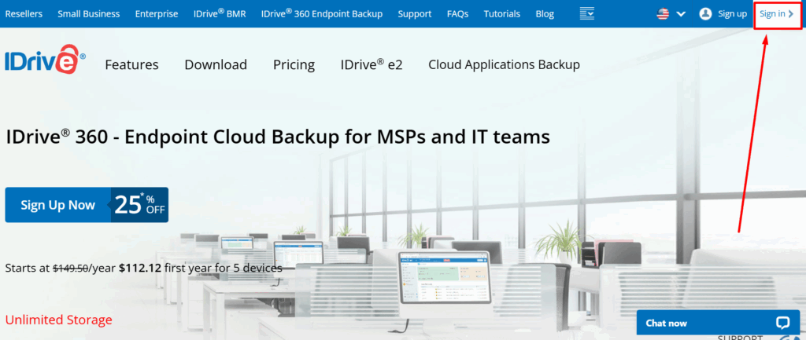
Task: Open the Small Business page
Action: coord(88,14)
